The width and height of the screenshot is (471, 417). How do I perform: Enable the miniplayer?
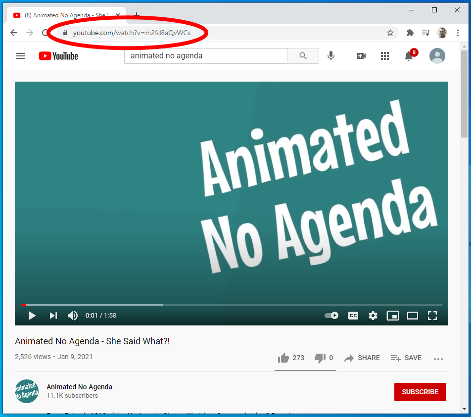pyautogui.click(x=393, y=316)
